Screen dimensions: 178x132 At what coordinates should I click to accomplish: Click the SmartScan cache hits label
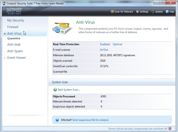[x=65, y=66]
